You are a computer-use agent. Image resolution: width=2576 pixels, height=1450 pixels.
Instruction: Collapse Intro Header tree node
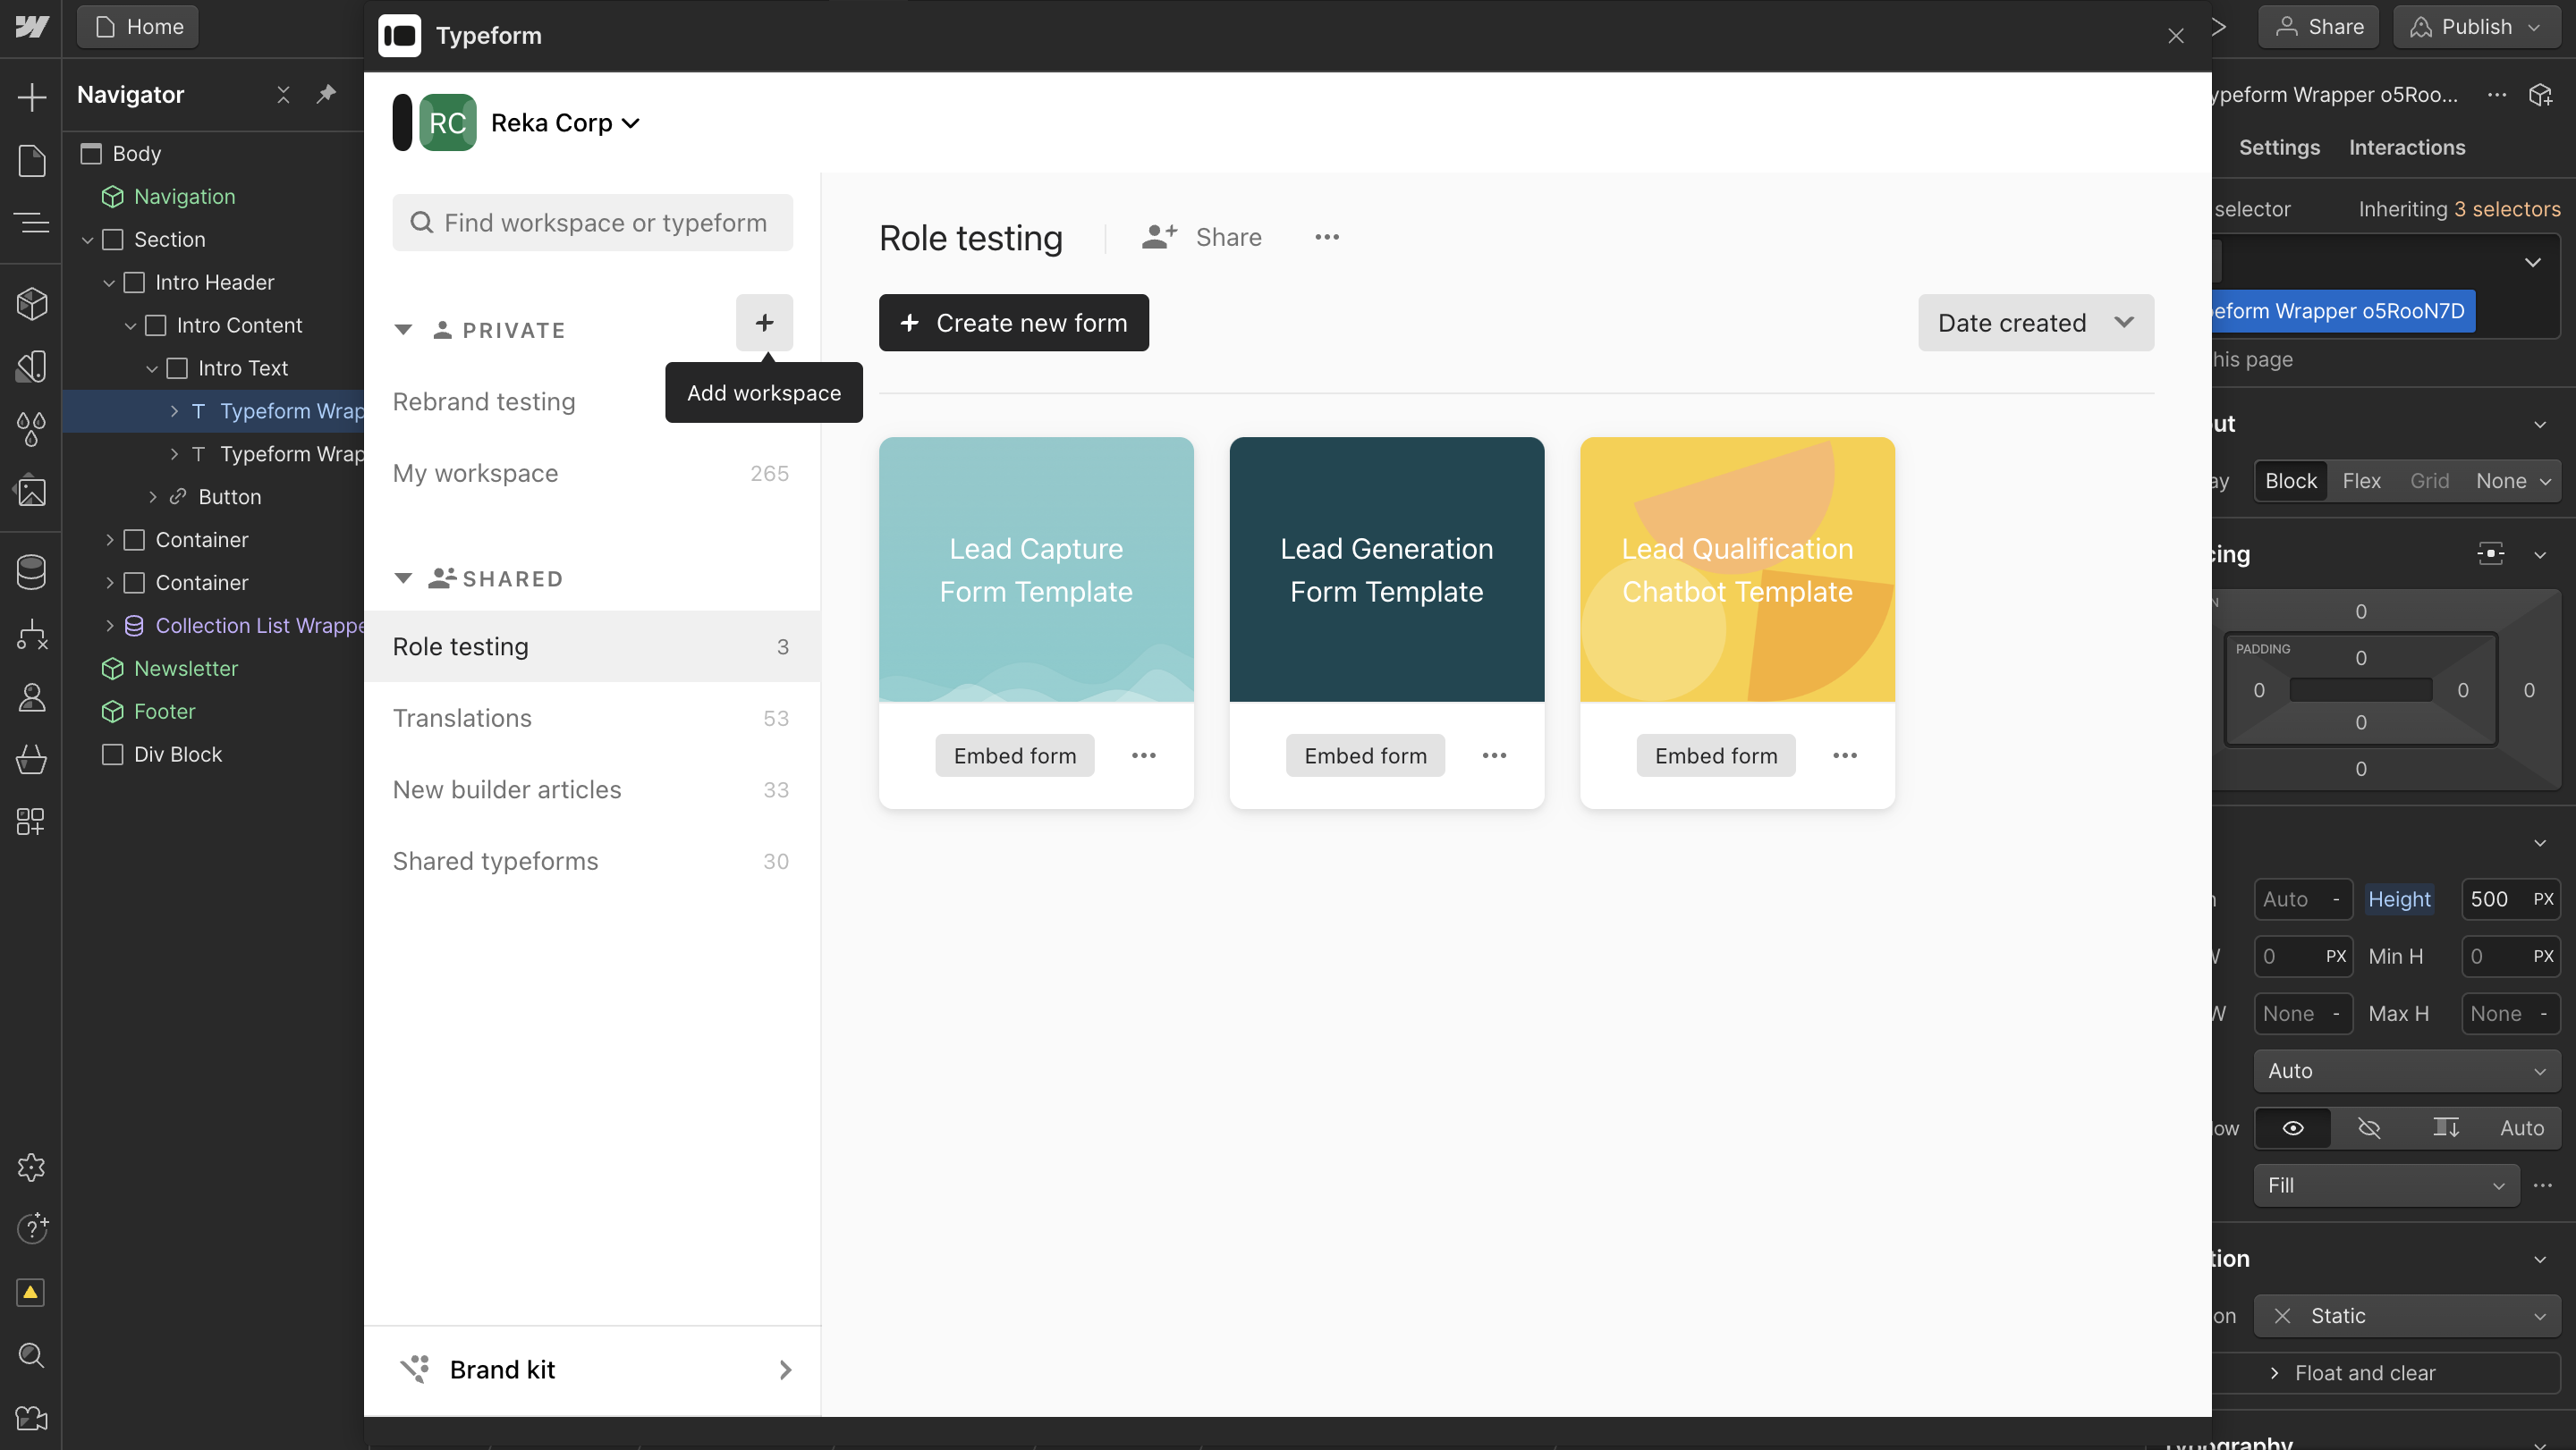(109, 282)
